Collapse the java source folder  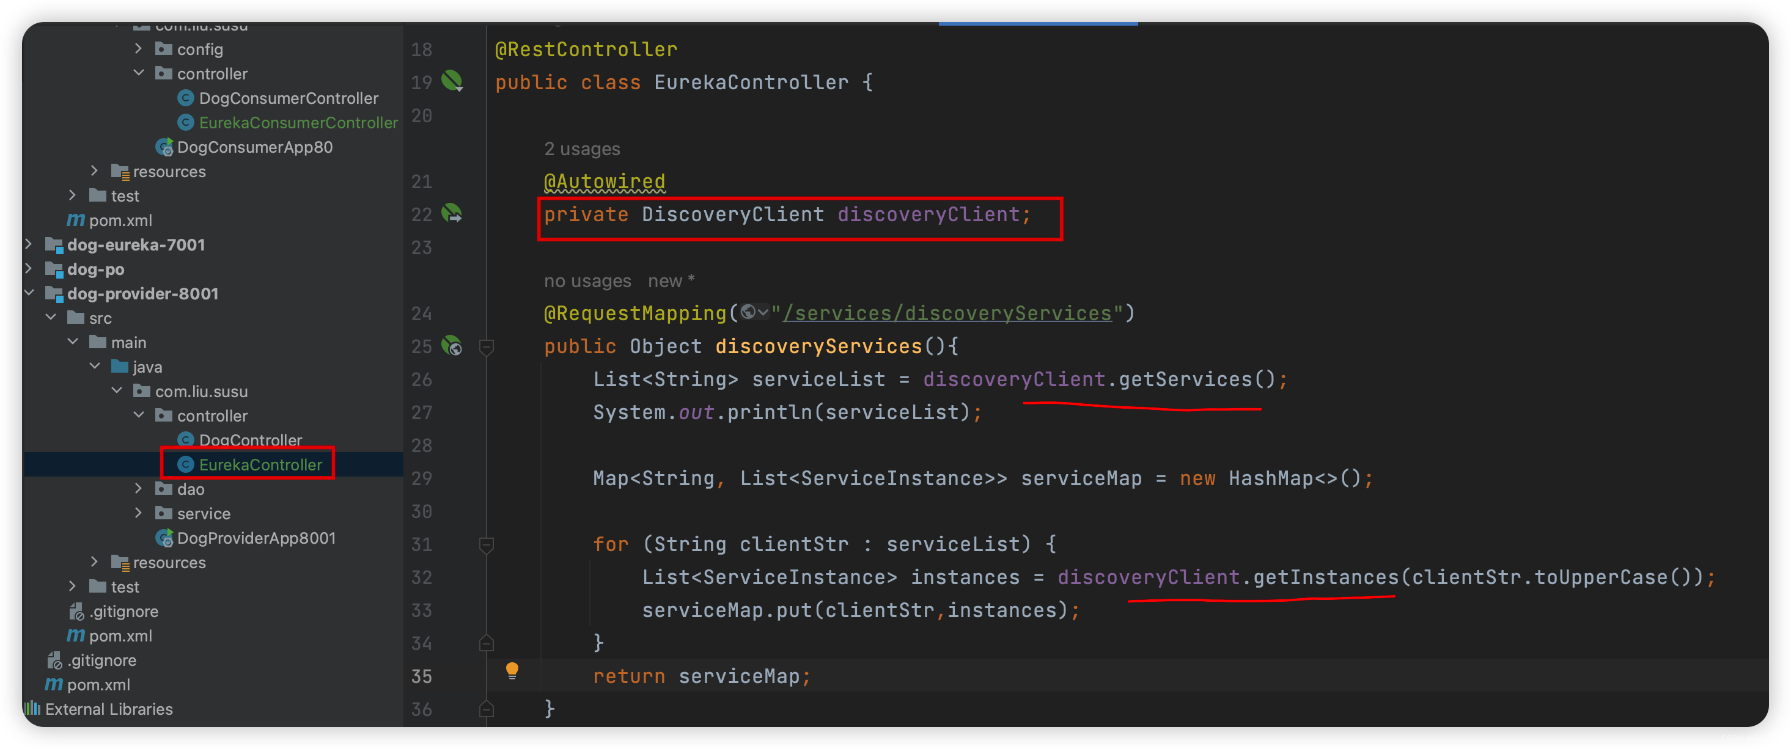[95, 366]
